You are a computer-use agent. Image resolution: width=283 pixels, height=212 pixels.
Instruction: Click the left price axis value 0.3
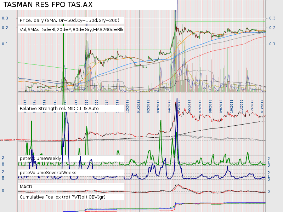coord(5,18)
